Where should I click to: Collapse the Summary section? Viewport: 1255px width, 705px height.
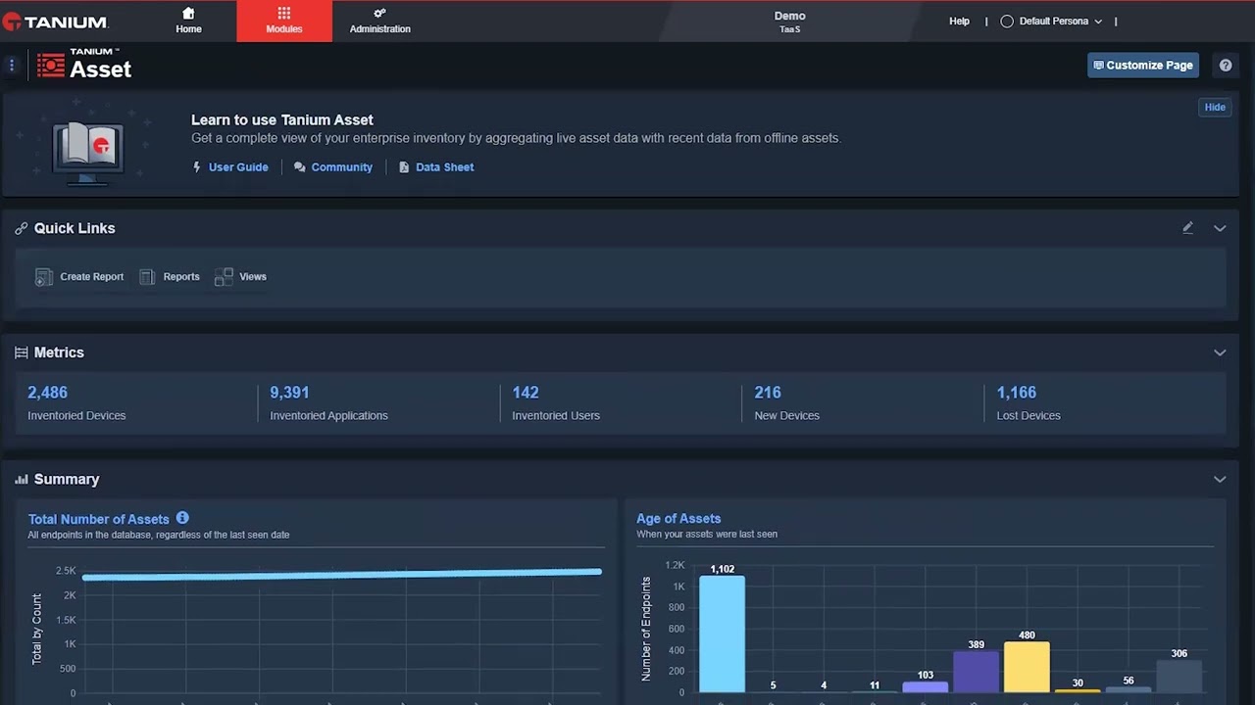(x=1220, y=480)
